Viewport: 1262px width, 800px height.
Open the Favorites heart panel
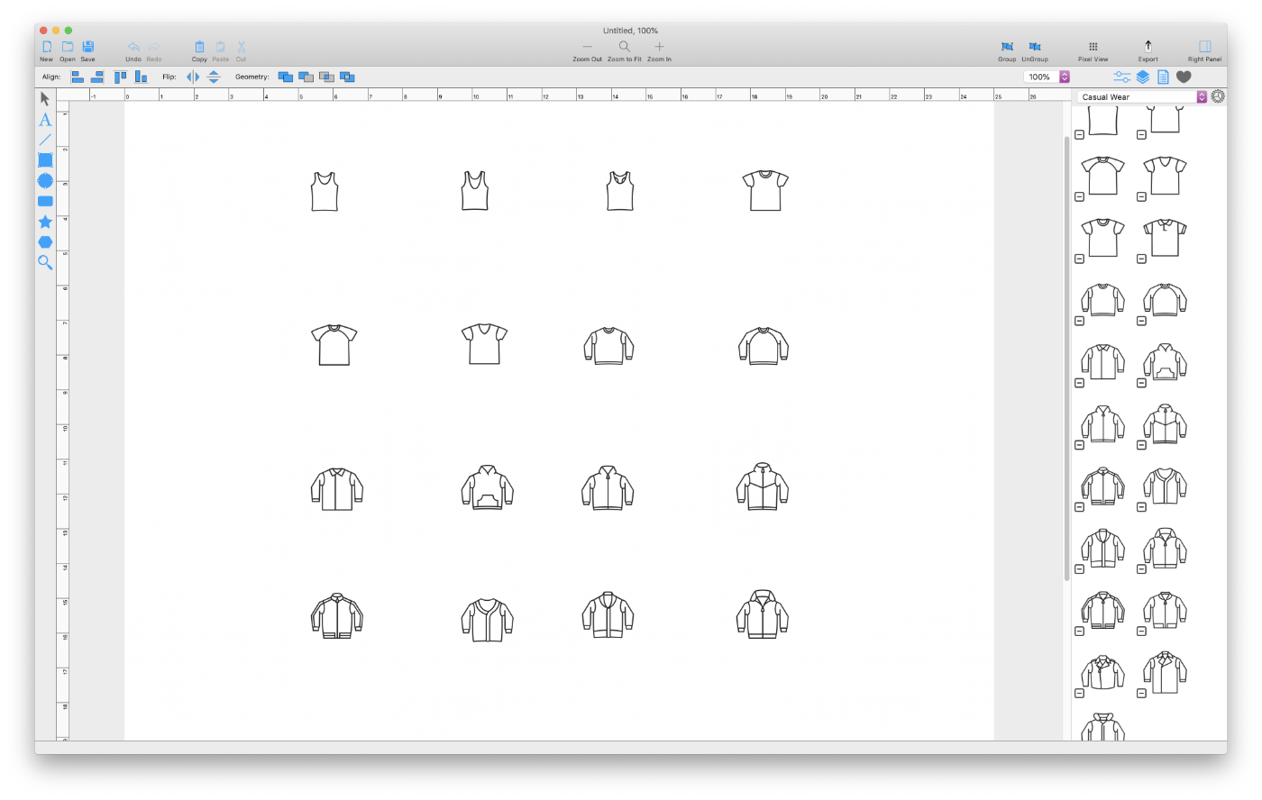coord(1183,77)
